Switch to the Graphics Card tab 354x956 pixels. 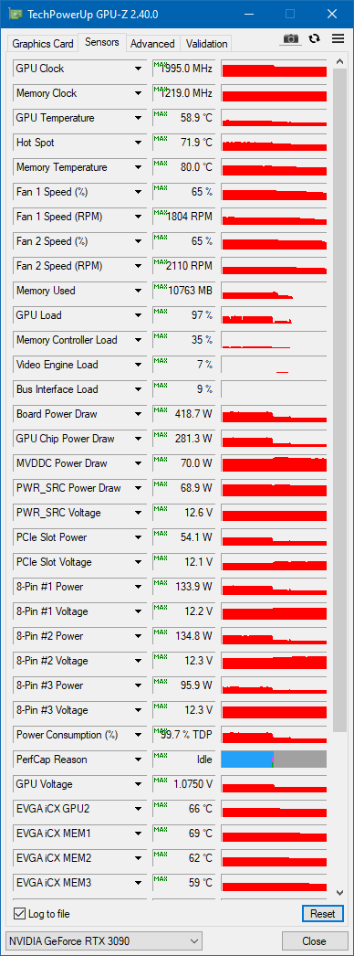(x=43, y=44)
